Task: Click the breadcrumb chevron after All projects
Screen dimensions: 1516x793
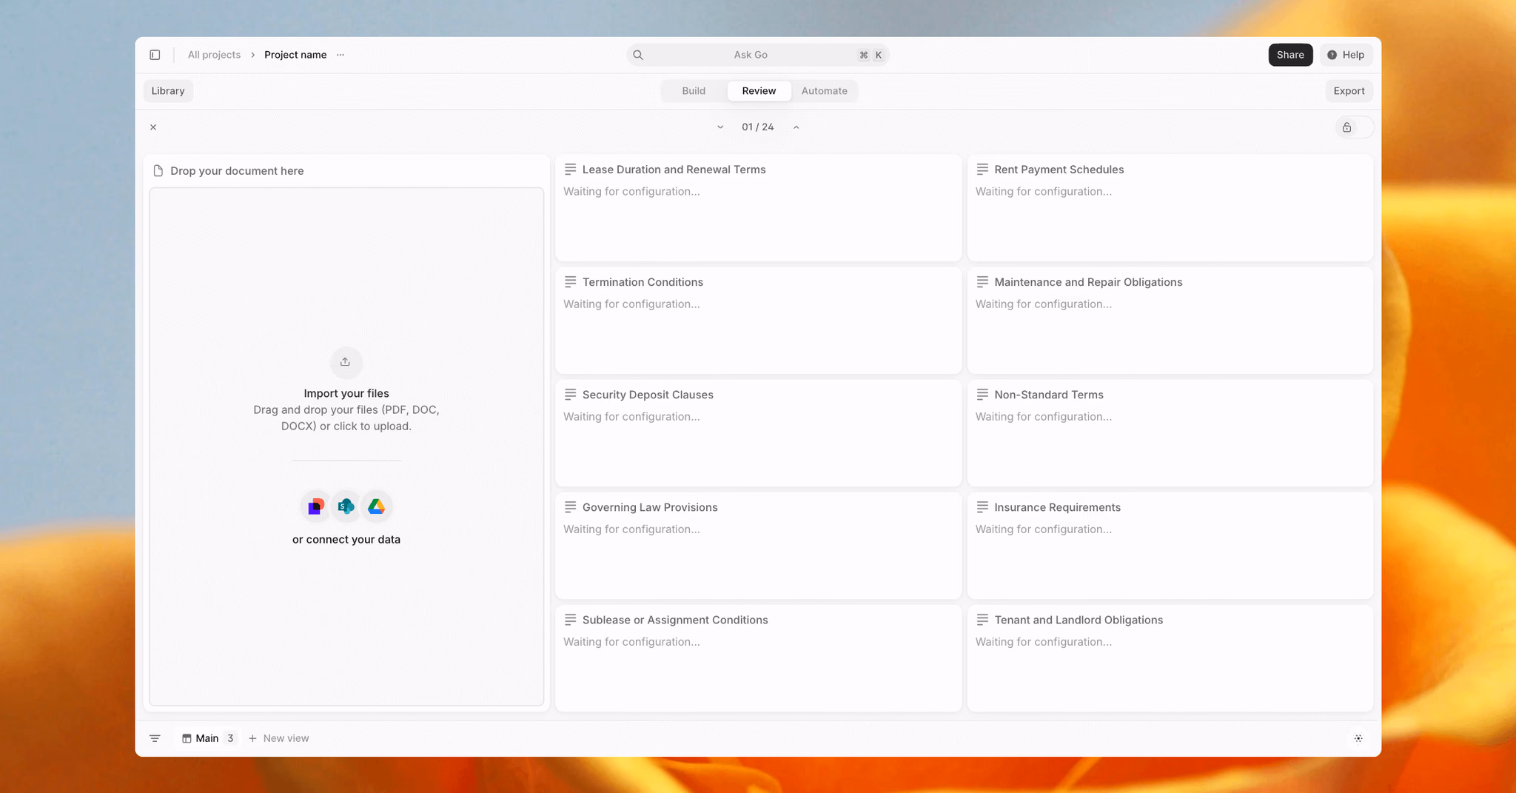Action: click(252, 55)
